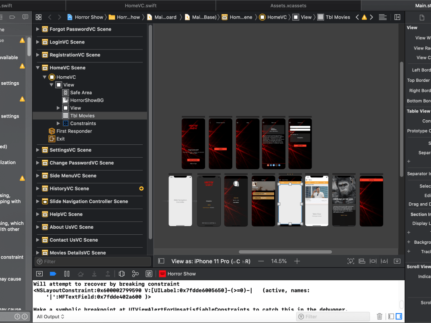Expand Side MenuVC Scene
431x323 pixels.
click(37, 176)
